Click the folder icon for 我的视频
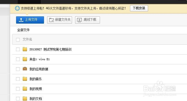Image resolution: width=187 pixels, height=101 pixels. (x=25, y=89)
